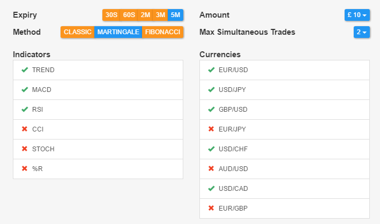This screenshot has width=380, height=224.
Task: Click the red cross icon next to %R
Action: [x=25, y=168]
